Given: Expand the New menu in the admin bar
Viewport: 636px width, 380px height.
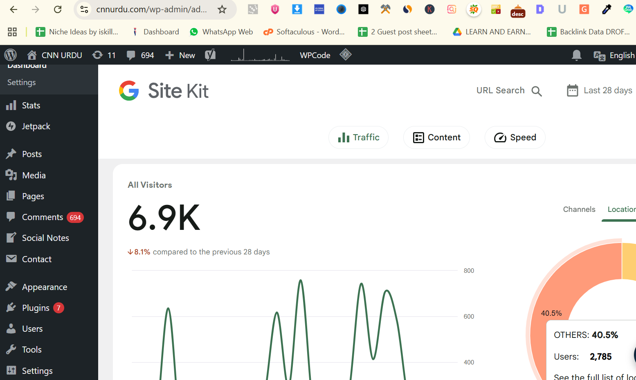Looking at the screenshot, I should (180, 55).
